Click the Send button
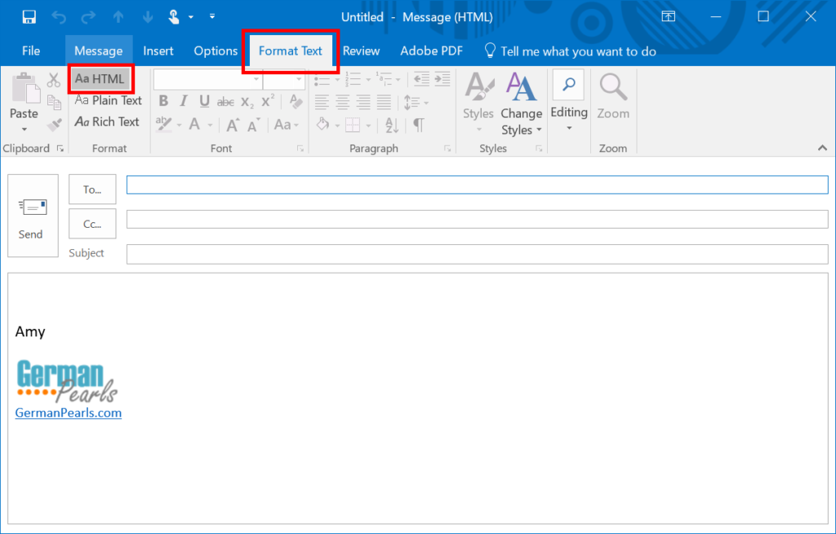 (x=33, y=216)
